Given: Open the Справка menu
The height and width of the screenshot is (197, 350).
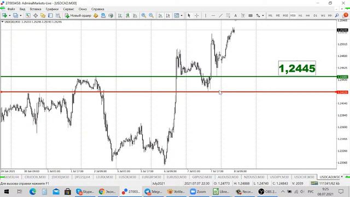Looking at the screenshot, I should (x=98, y=9).
